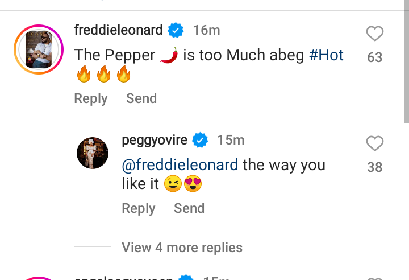
Task: Reply to peggyovire's comment
Action: click(x=139, y=208)
